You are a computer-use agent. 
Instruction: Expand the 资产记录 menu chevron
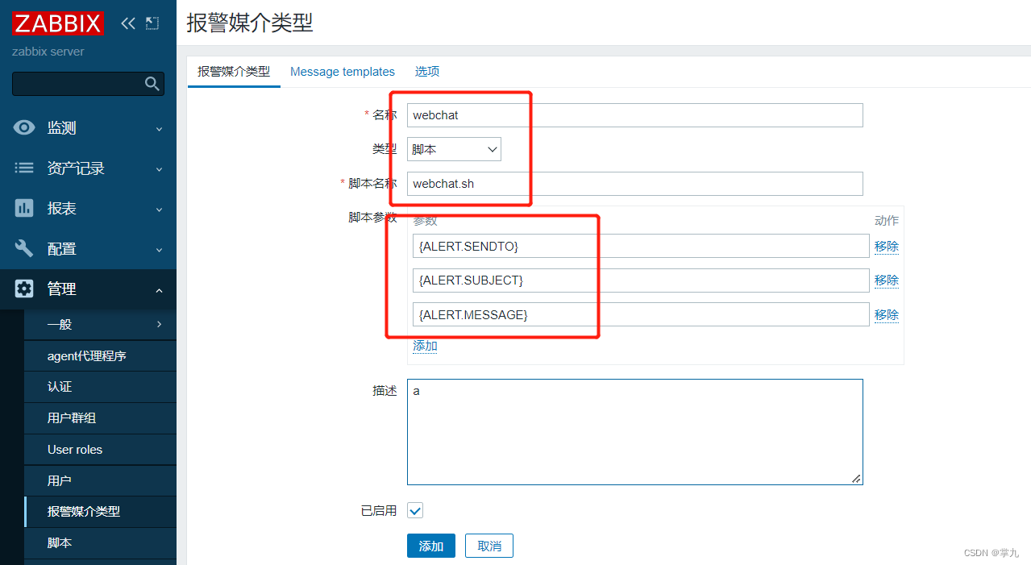(x=159, y=169)
